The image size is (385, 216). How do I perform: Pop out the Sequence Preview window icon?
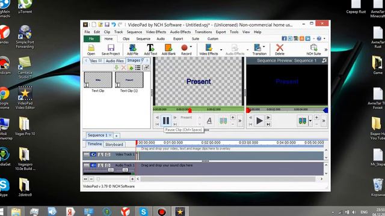click(324, 60)
